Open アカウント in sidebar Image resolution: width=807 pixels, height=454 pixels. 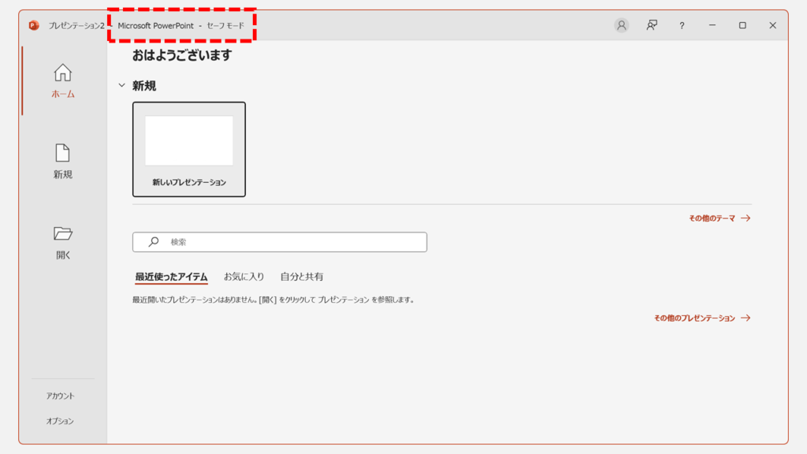[x=60, y=396]
